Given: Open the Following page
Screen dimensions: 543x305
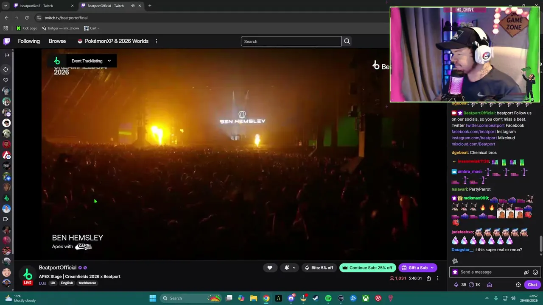Looking at the screenshot, I should (29, 41).
